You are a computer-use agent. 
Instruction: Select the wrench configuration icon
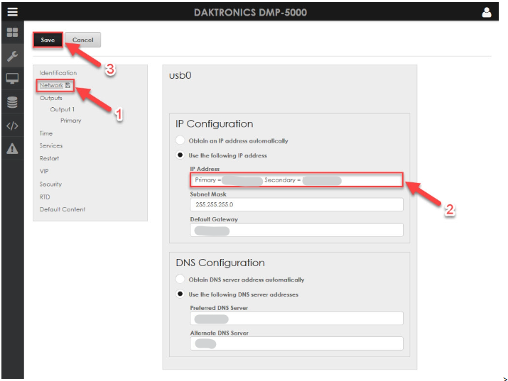tap(11, 56)
